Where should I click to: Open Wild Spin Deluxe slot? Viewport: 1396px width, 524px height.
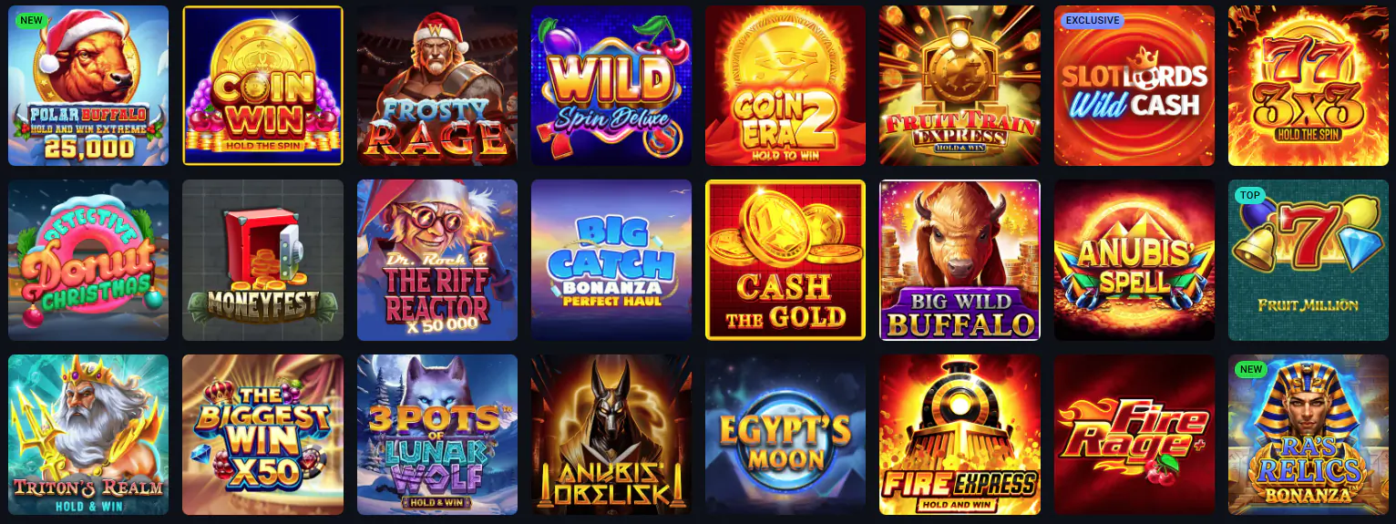tap(611, 86)
